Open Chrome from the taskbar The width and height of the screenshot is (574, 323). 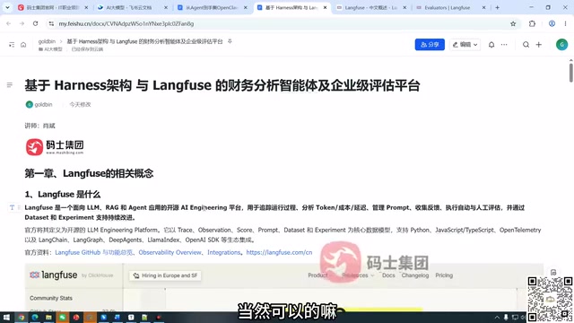click(22, 317)
